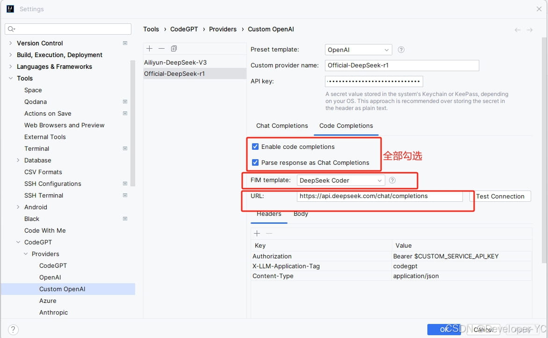Expand the Database node
548x338 pixels.
[18, 160]
